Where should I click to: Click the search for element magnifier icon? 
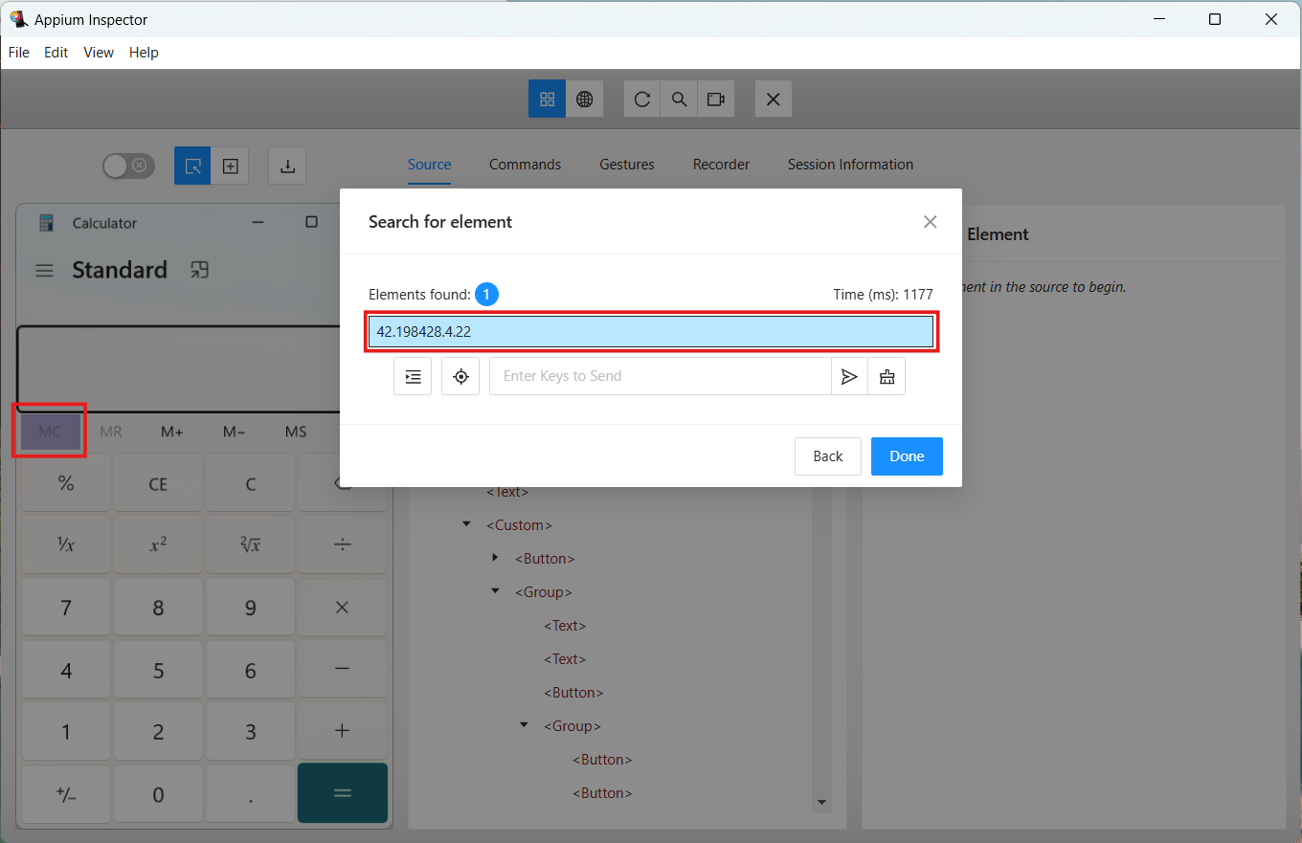(679, 99)
